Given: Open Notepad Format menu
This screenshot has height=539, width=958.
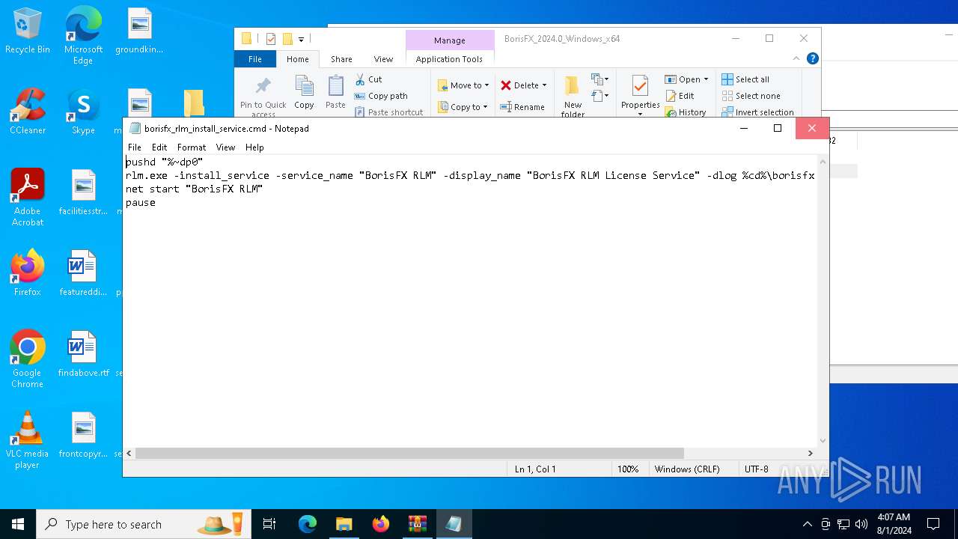Looking at the screenshot, I should click(x=192, y=147).
